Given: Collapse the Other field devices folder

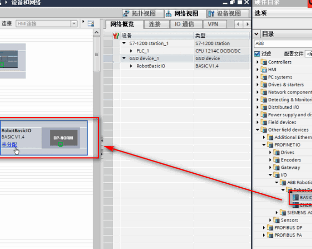Looking at the screenshot, I should 258,130.
